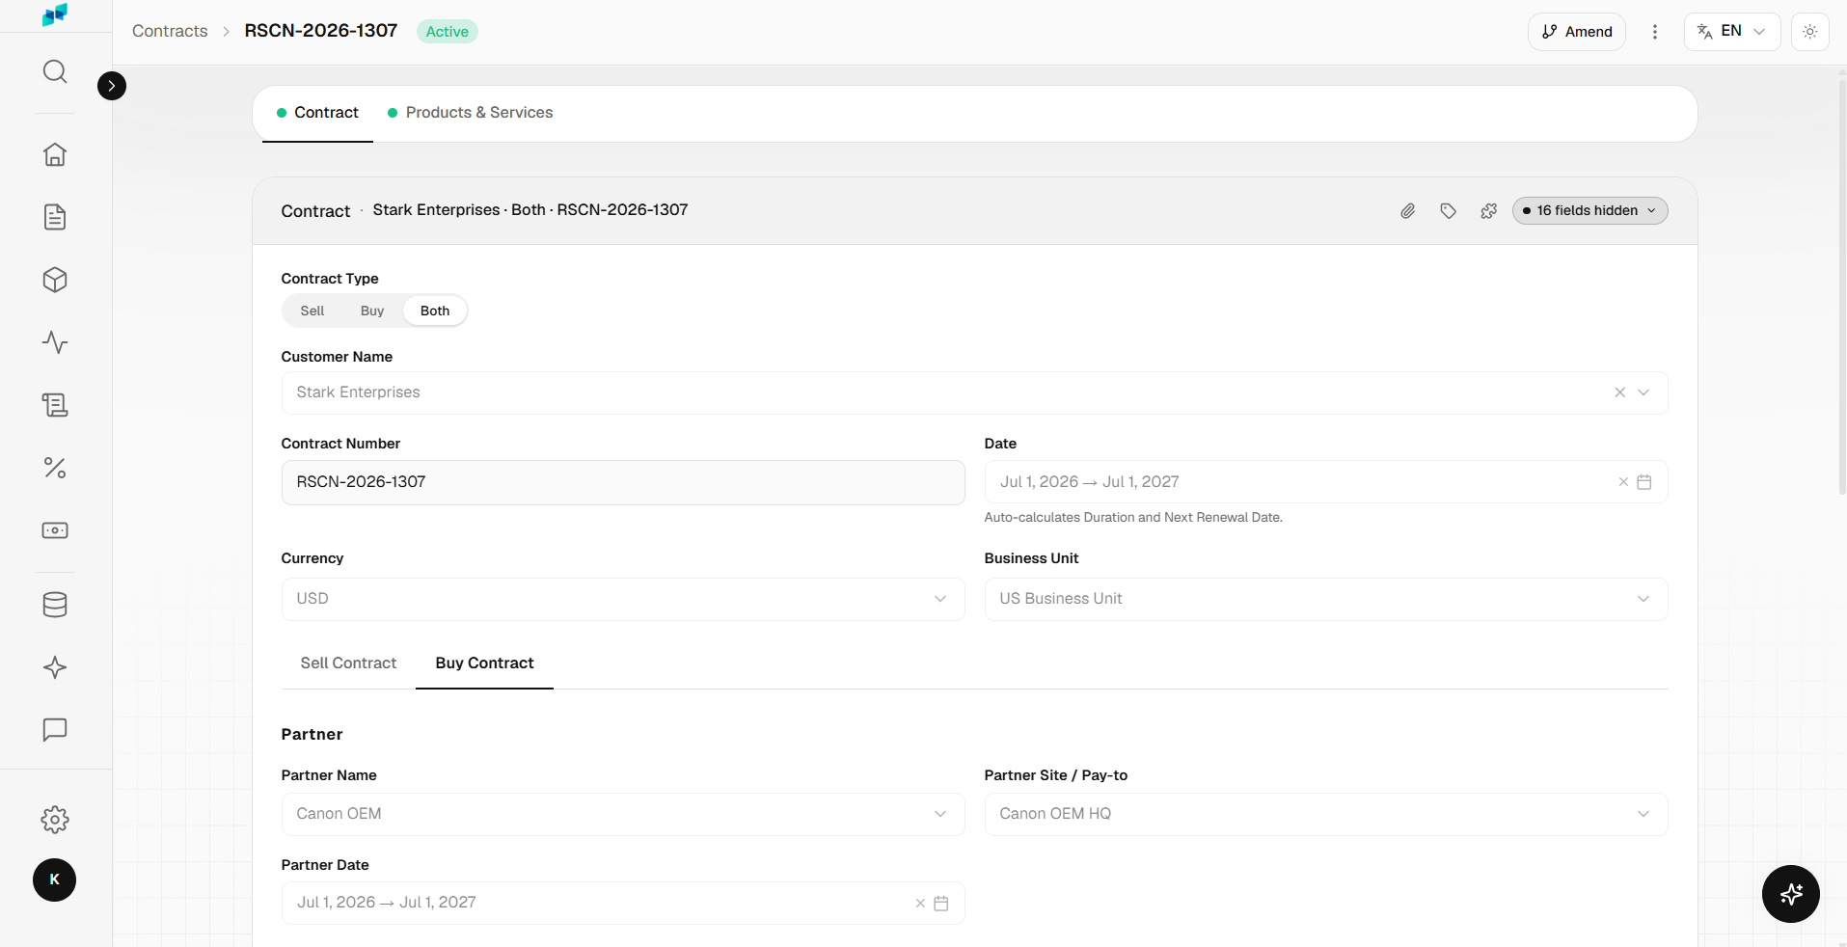Screen dimensions: 1847x947
Task: Click the puzzle piece extensions icon
Action: tap(1489, 210)
